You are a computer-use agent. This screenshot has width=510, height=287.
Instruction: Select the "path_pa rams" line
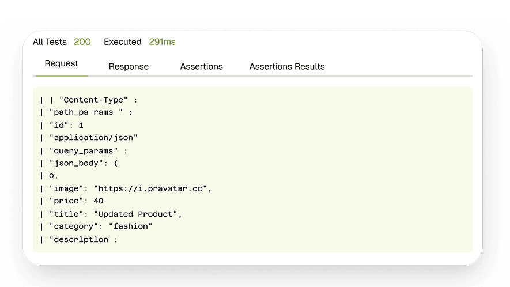(90, 112)
